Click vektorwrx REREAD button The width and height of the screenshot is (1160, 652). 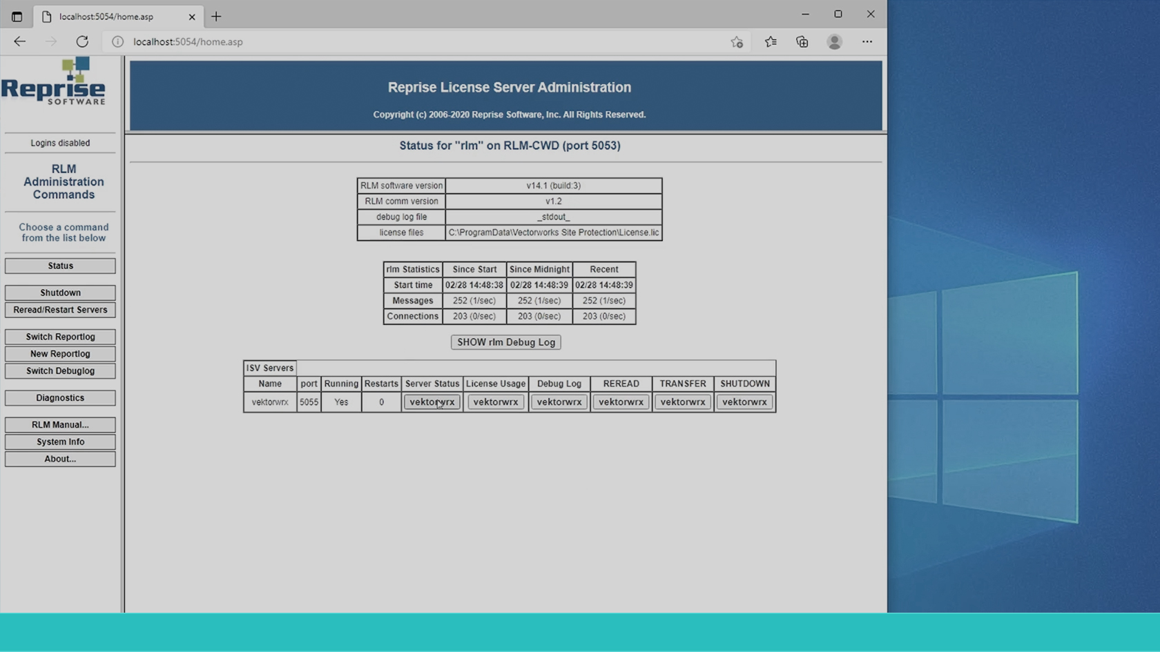point(621,402)
